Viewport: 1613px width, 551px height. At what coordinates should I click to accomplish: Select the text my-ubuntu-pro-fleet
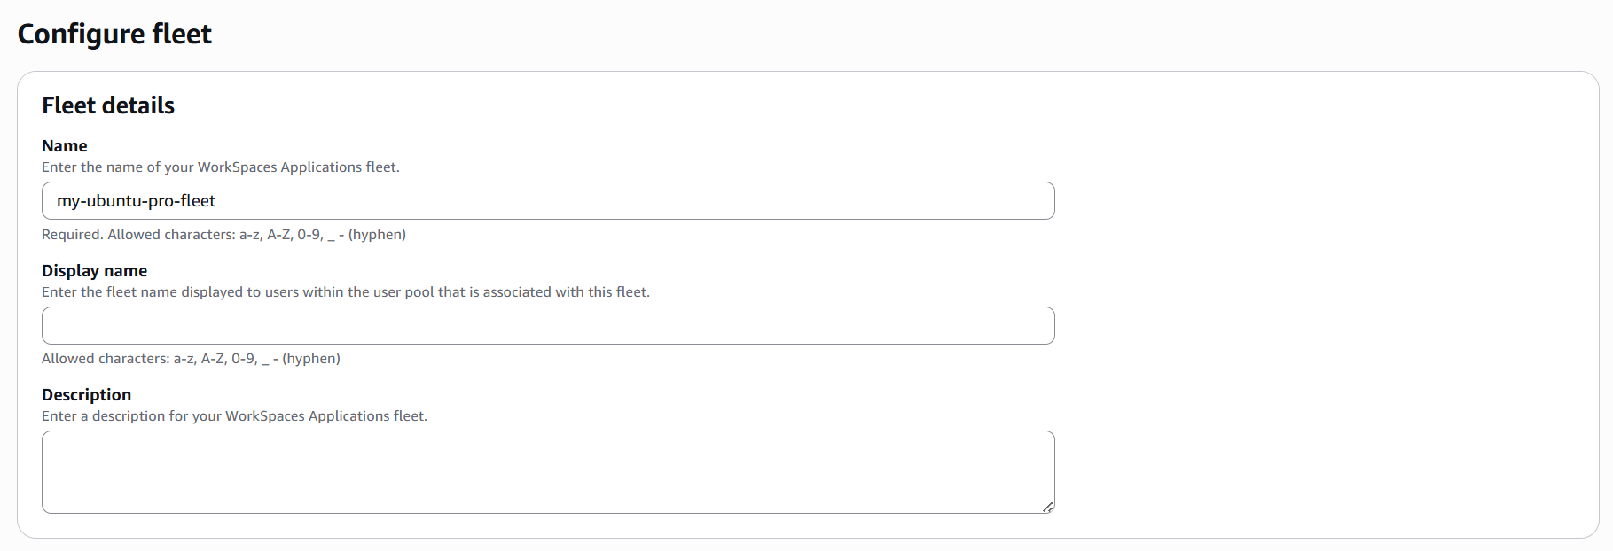pos(135,200)
